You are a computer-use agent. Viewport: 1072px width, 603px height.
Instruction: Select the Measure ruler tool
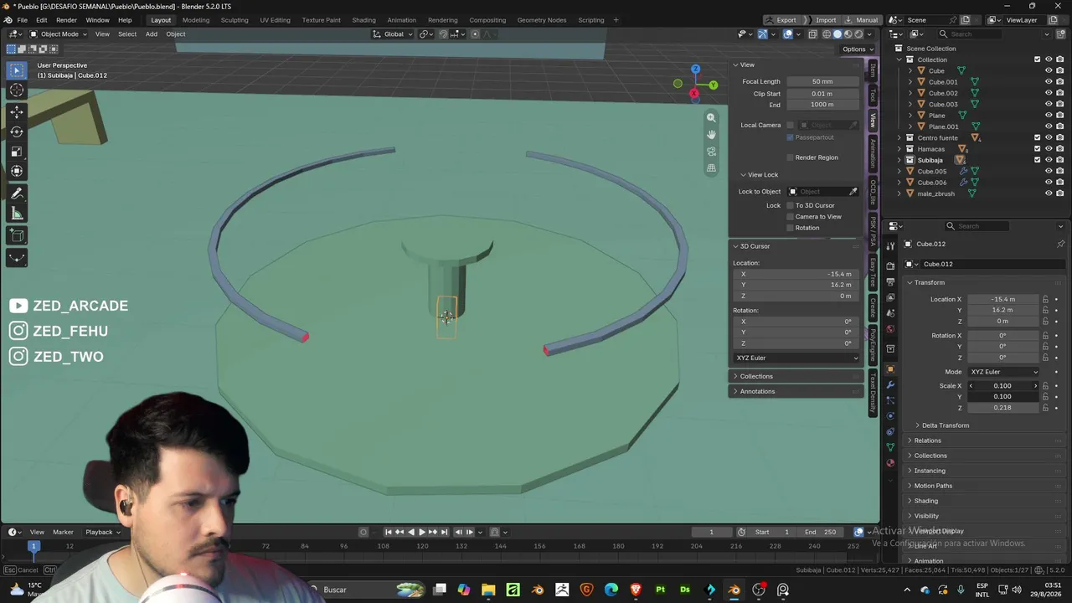[17, 214]
